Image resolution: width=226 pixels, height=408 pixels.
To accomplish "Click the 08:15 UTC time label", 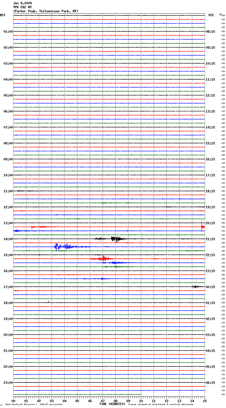I will tap(210, 32).
